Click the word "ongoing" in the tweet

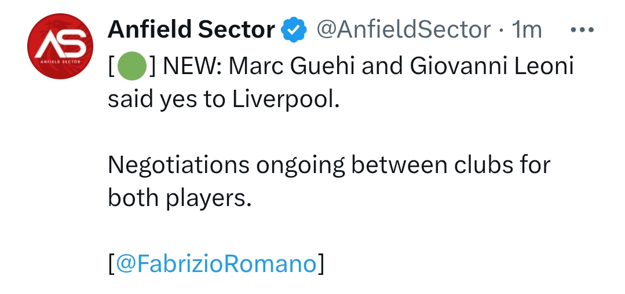pos(299,166)
